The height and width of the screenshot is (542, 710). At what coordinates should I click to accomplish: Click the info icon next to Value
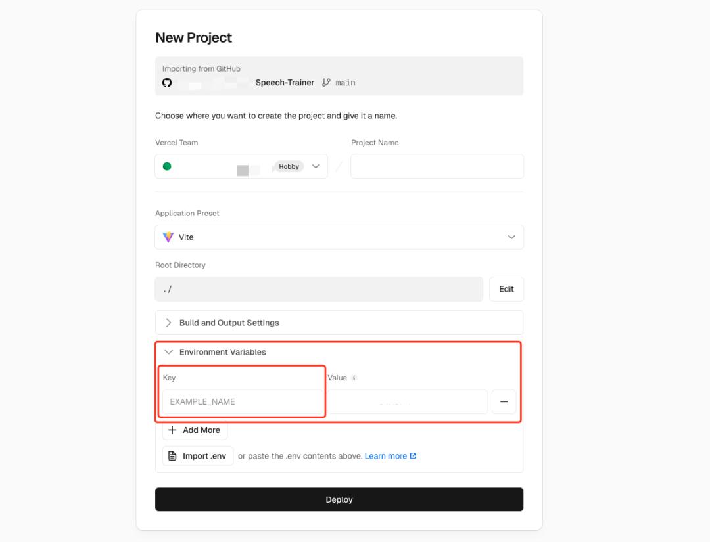coord(354,378)
